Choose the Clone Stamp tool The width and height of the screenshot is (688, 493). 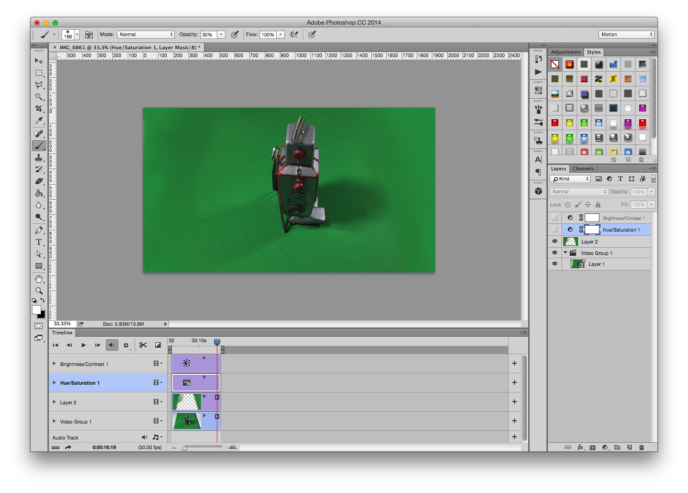39,158
